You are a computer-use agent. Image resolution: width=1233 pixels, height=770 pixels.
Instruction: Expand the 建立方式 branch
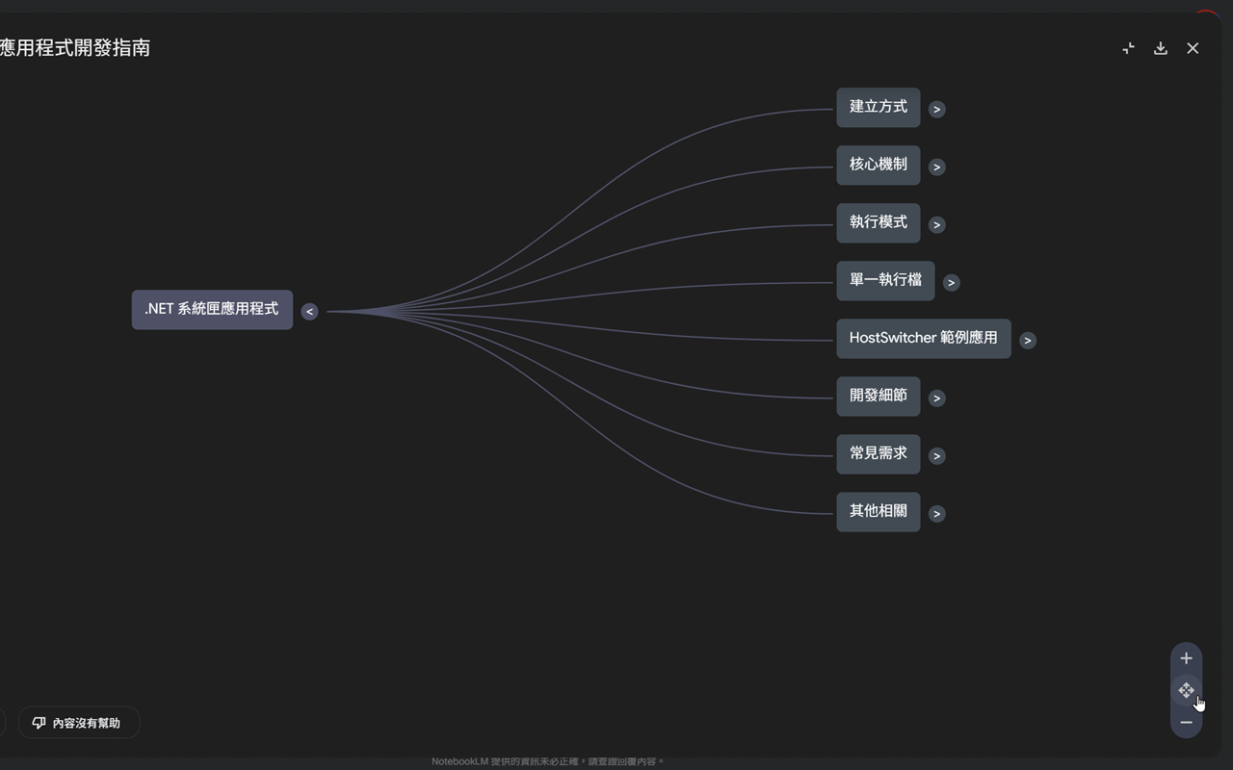(936, 109)
